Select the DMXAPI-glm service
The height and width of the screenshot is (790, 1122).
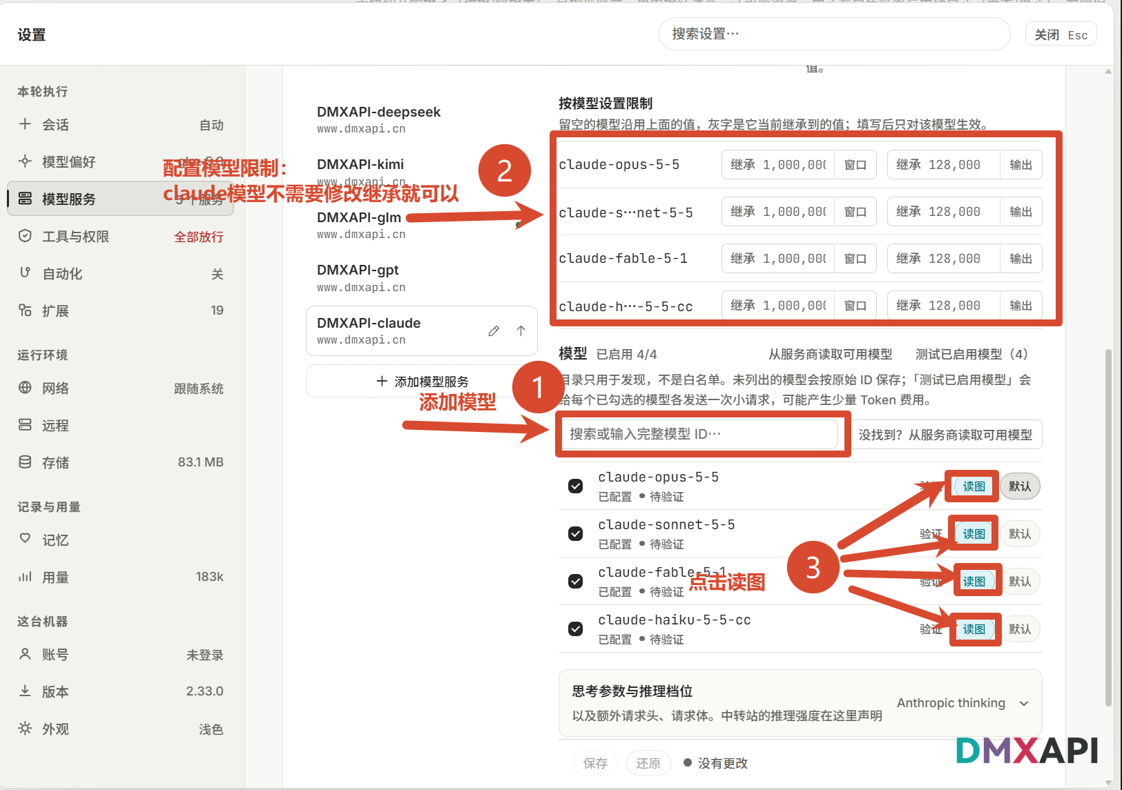[x=421, y=225]
